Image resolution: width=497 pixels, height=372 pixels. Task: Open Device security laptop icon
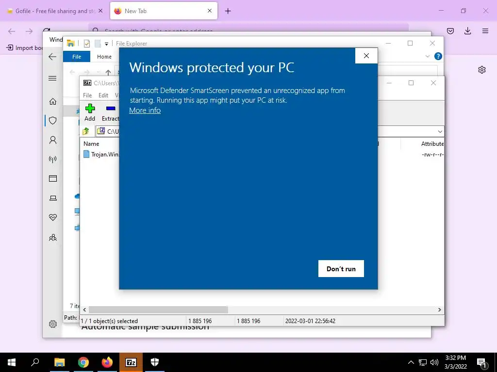pyautogui.click(x=53, y=198)
